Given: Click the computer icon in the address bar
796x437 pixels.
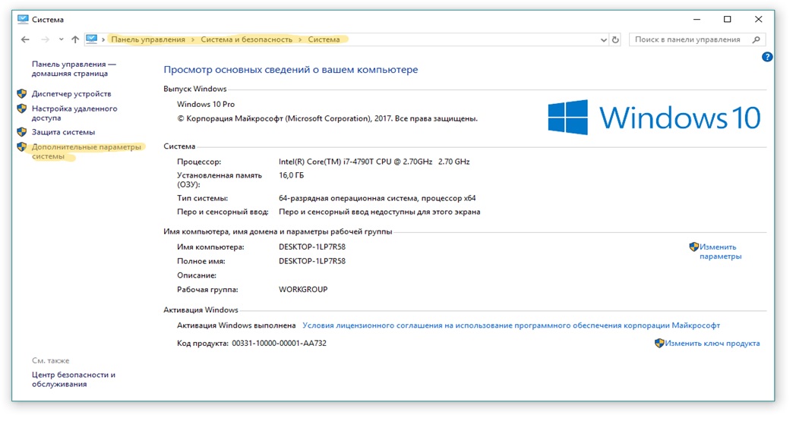Looking at the screenshot, I should click(91, 39).
